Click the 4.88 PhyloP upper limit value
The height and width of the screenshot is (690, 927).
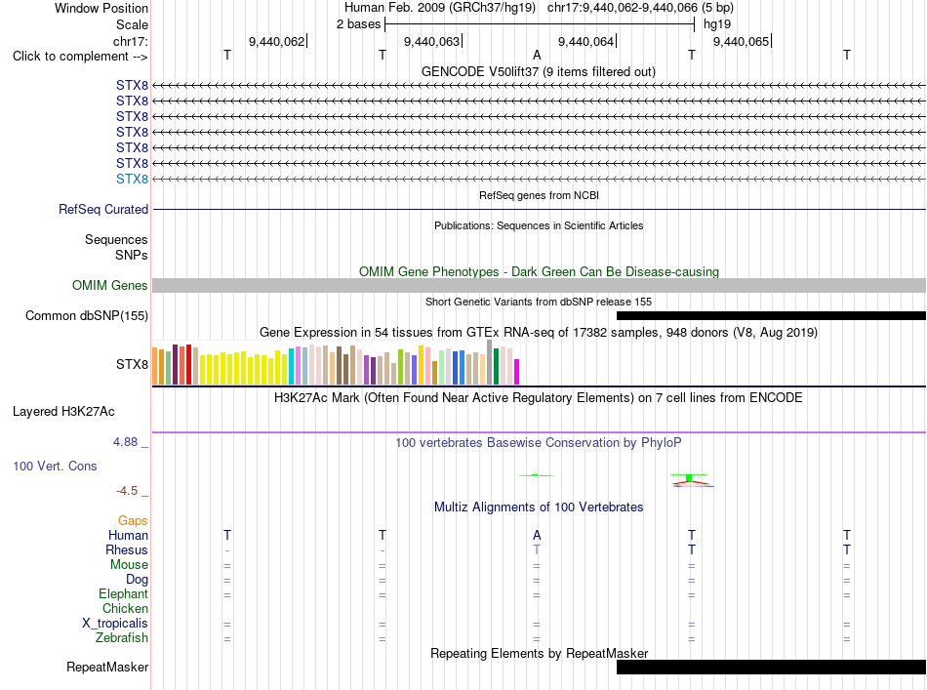(x=125, y=442)
